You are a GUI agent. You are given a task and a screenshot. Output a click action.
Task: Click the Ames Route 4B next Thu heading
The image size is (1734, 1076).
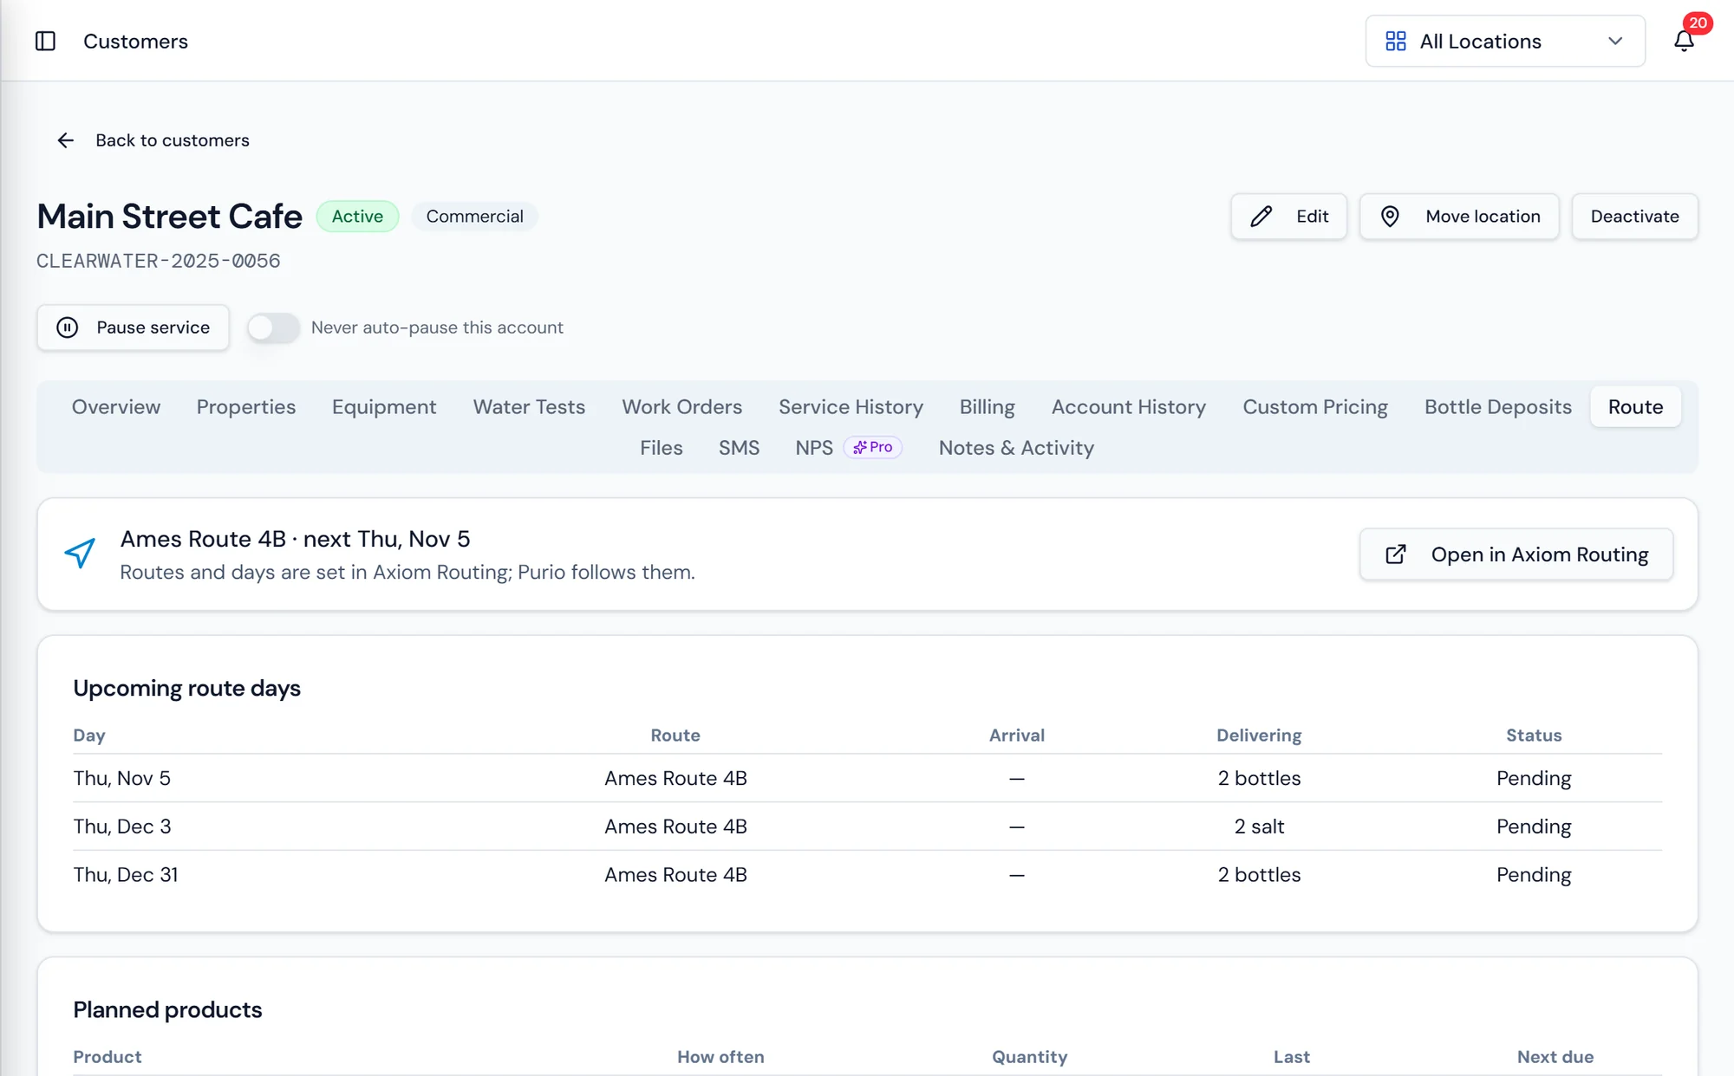[x=295, y=539]
